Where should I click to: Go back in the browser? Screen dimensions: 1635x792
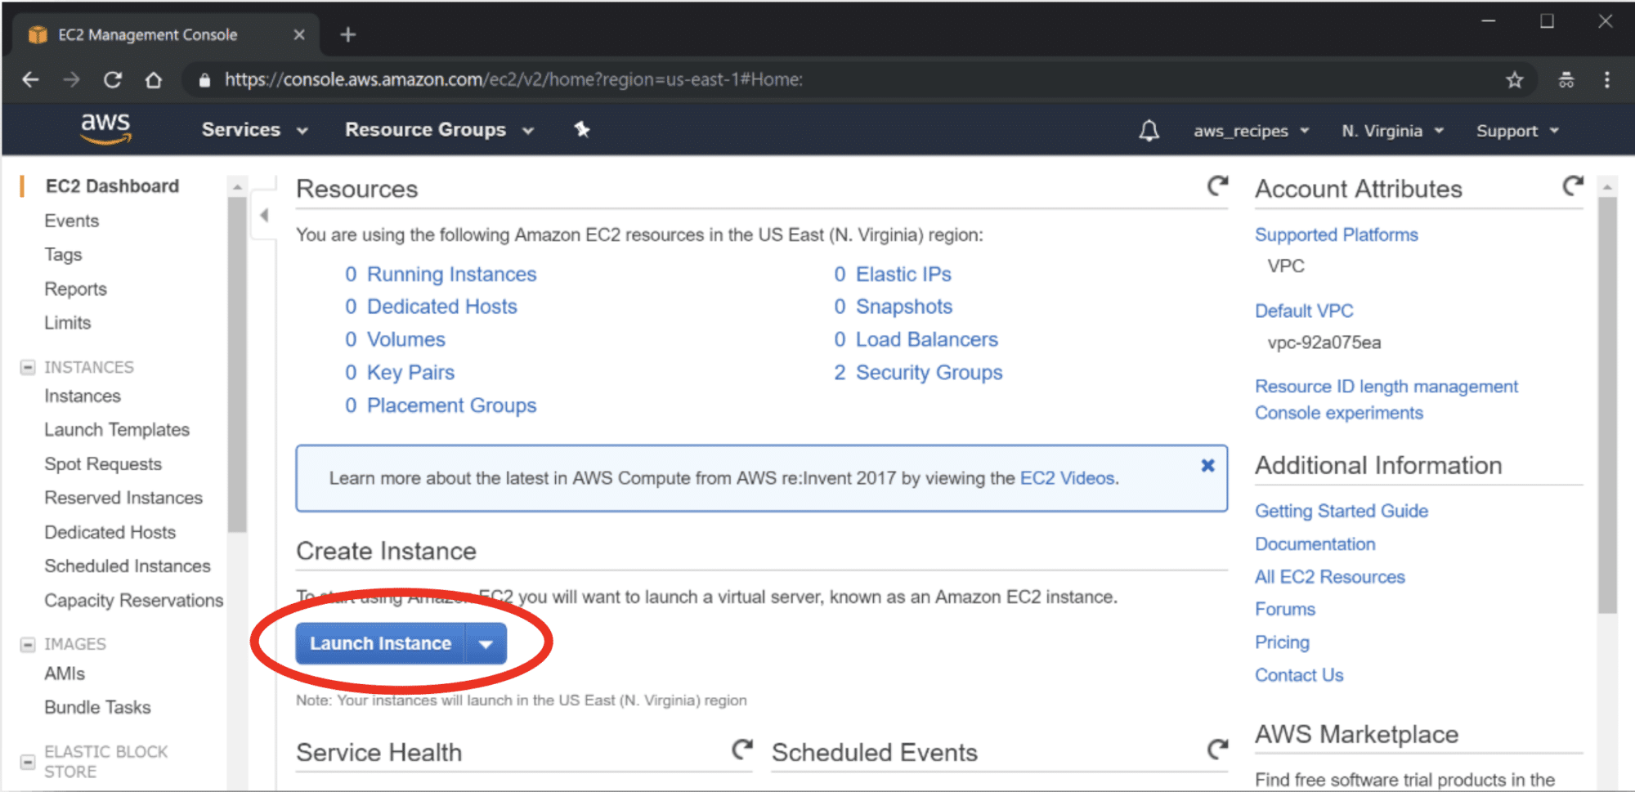click(x=30, y=79)
